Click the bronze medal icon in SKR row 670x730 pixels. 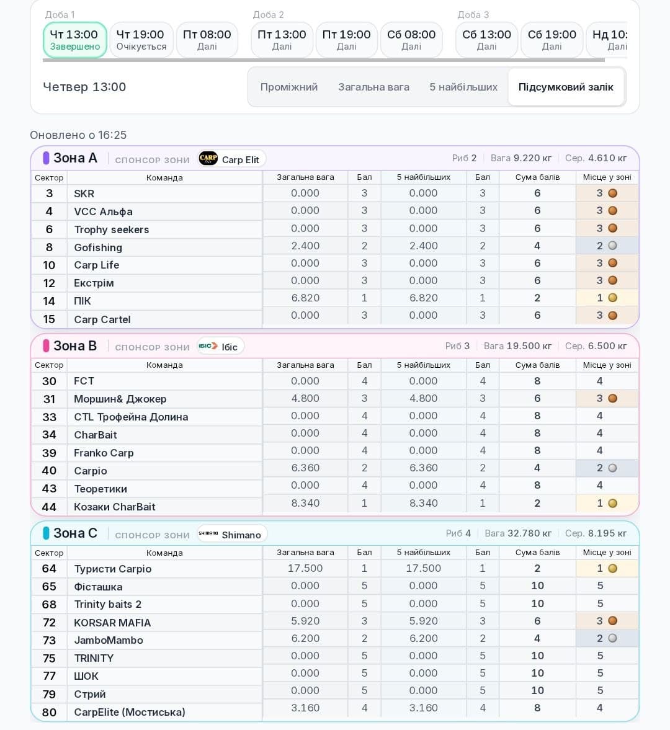[613, 194]
